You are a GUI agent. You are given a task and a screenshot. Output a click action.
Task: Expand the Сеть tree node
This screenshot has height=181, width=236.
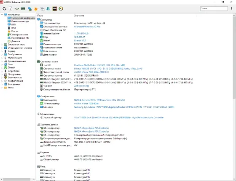tap(2, 64)
